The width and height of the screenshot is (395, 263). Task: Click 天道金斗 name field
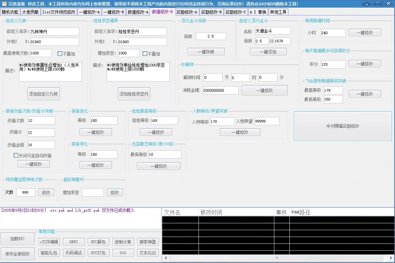(x=273, y=31)
